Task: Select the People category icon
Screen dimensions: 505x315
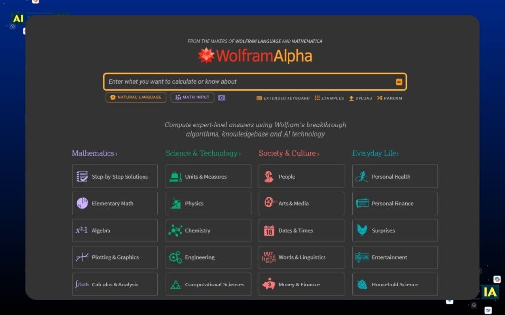Action: click(x=268, y=176)
